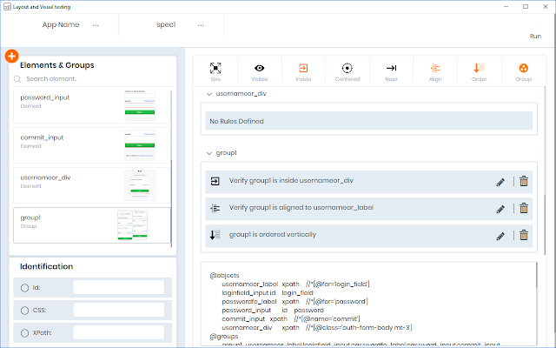Image resolution: width=556 pixels, height=348 pixels.
Task: Select the Size rule tool
Action: click(215, 71)
